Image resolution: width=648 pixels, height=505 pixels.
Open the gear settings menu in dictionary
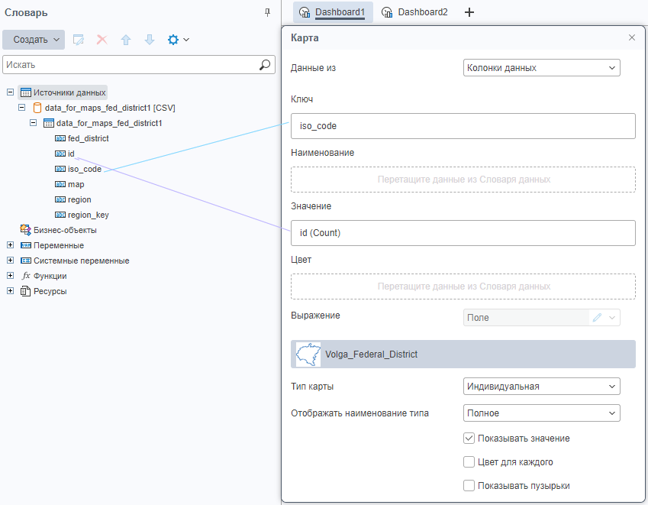point(177,39)
